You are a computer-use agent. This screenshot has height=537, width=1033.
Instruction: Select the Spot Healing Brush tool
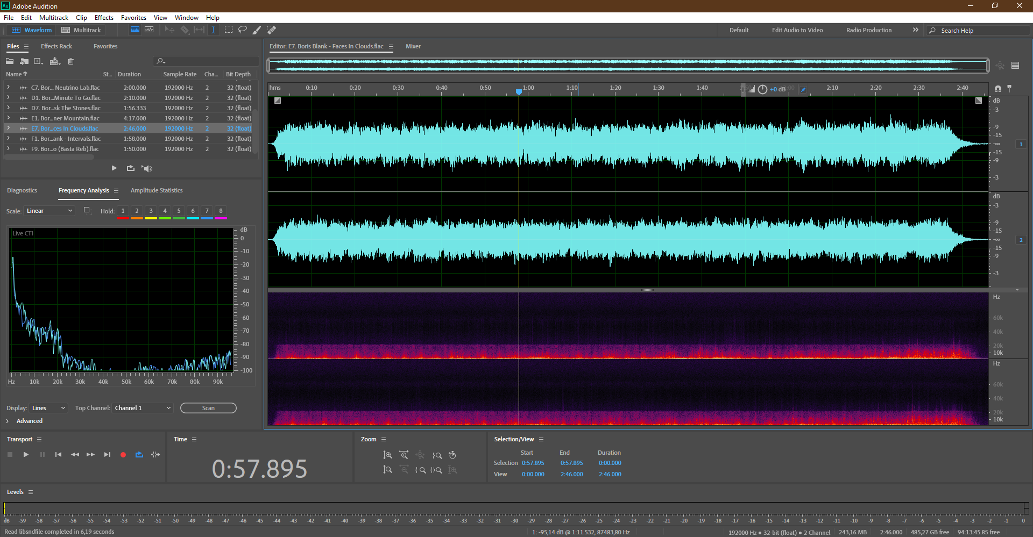(x=272, y=30)
